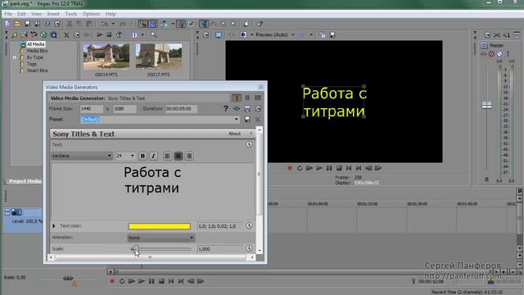This screenshot has width=524, height=295.
Task: Click the yellow Text color swatch
Action: [x=160, y=226]
